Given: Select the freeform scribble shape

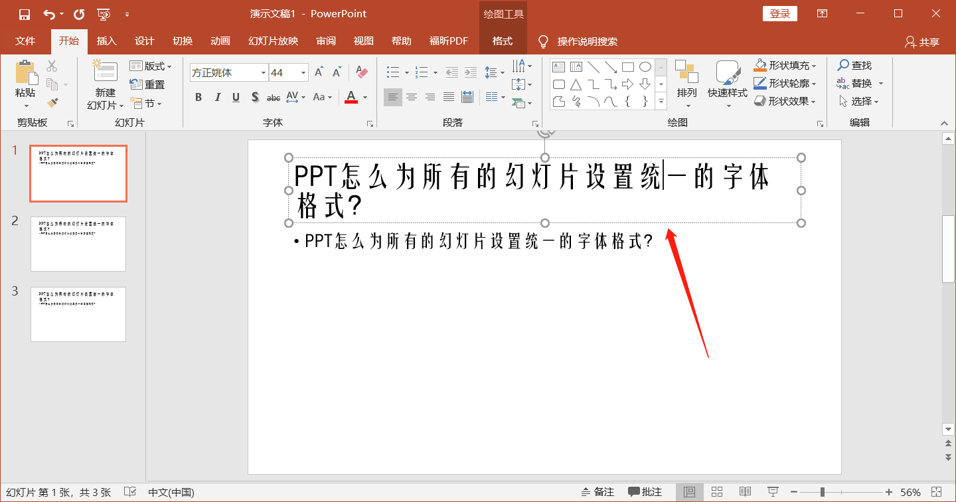Looking at the screenshot, I should tap(576, 102).
